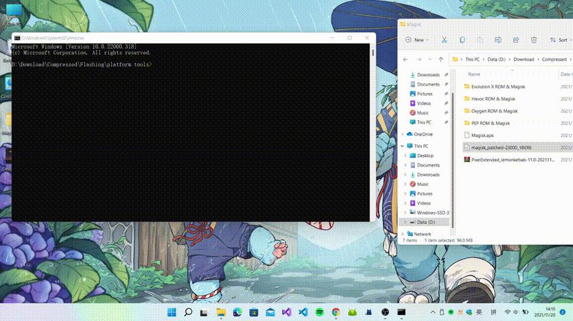Open Visual Studio Code from the taskbar

pos(303,312)
